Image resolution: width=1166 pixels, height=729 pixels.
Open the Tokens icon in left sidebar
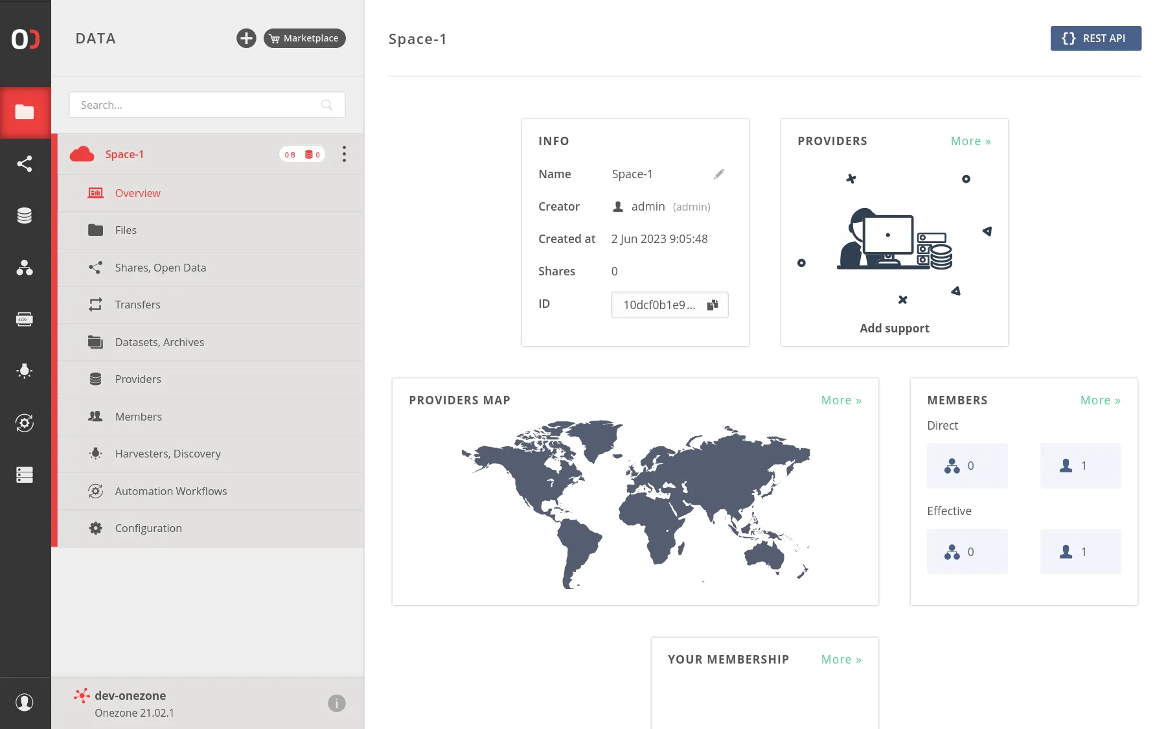pyautogui.click(x=25, y=319)
